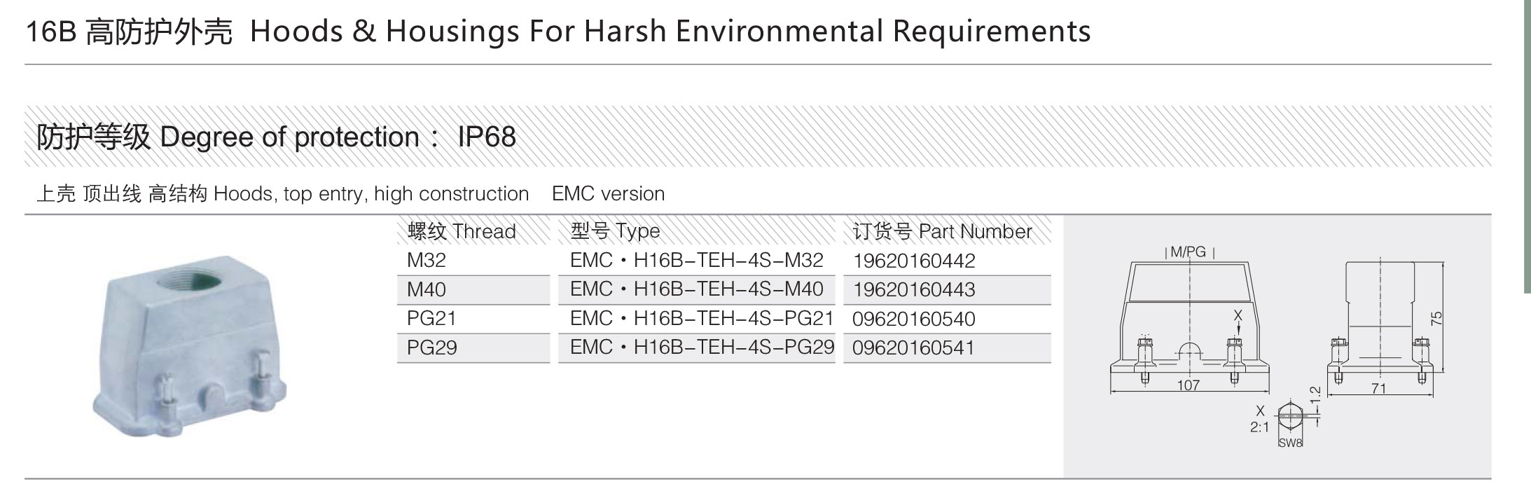Screen dimensions: 1531x489
Task: Click type EMC H16B-TEH-4S-PG29
Action: pyautogui.click(x=702, y=347)
